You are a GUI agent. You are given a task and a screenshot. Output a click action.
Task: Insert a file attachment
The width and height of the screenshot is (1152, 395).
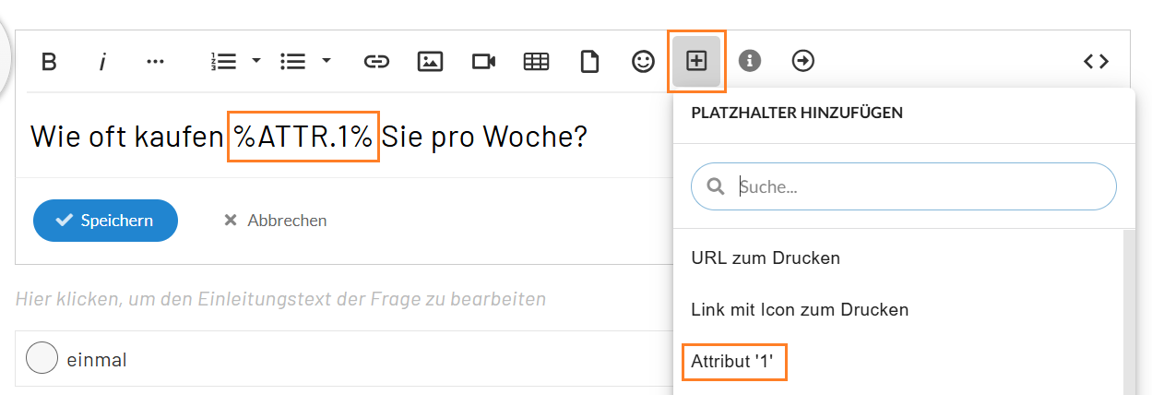588,62
